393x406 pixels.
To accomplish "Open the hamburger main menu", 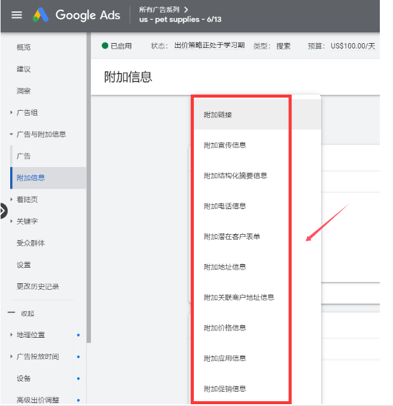I will pos(17,15).
